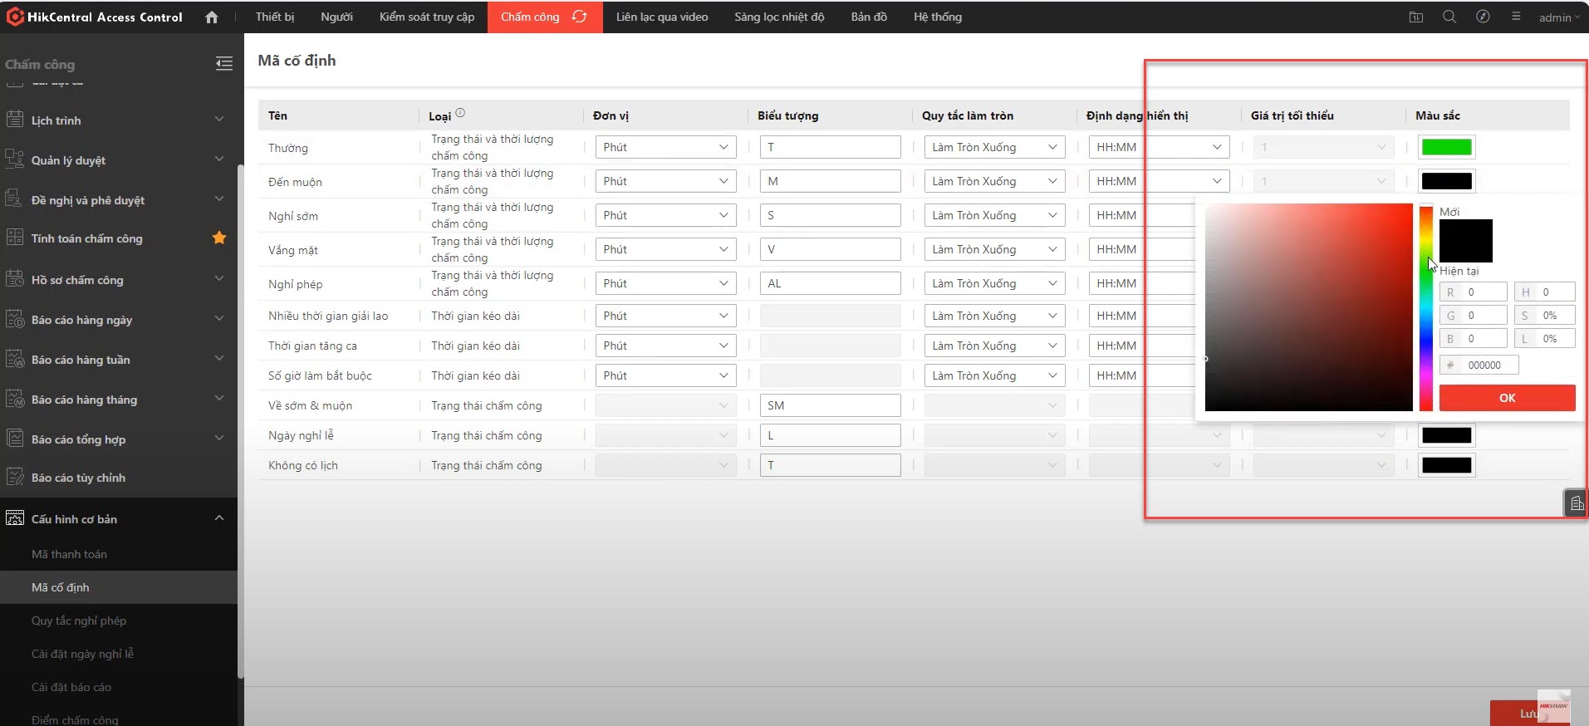1589x726 pixels.
Task: Click the refresh icon on Chấm công tab
Action: point(579,17)
